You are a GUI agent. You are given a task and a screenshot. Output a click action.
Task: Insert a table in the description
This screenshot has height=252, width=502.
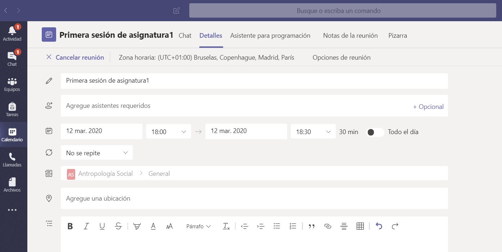360,226
